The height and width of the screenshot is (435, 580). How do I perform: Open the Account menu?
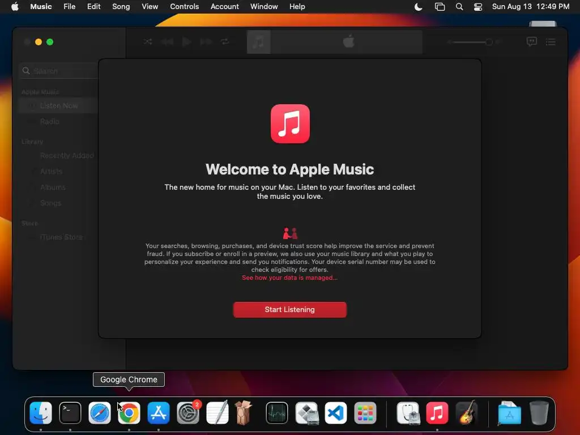coord(224,7)
